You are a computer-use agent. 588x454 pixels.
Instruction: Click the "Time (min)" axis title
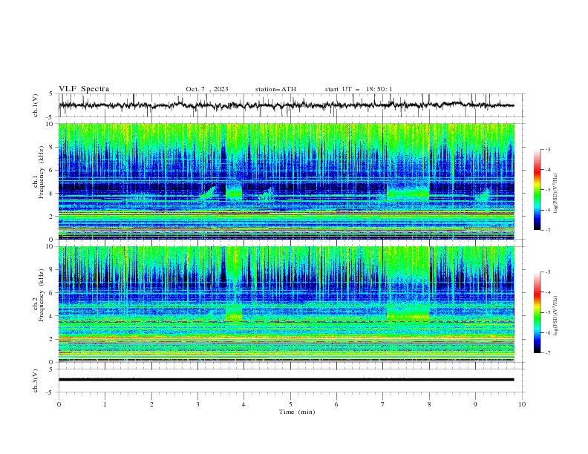(297, 412)
